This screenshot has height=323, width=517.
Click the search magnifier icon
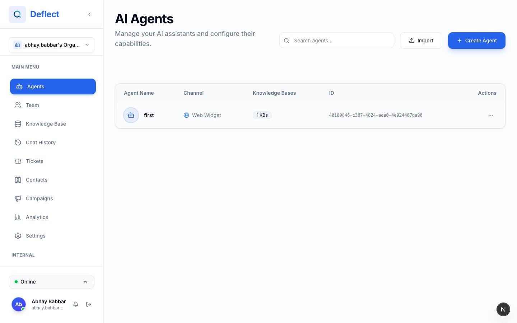pyautogui.click(x=287, y=41)
